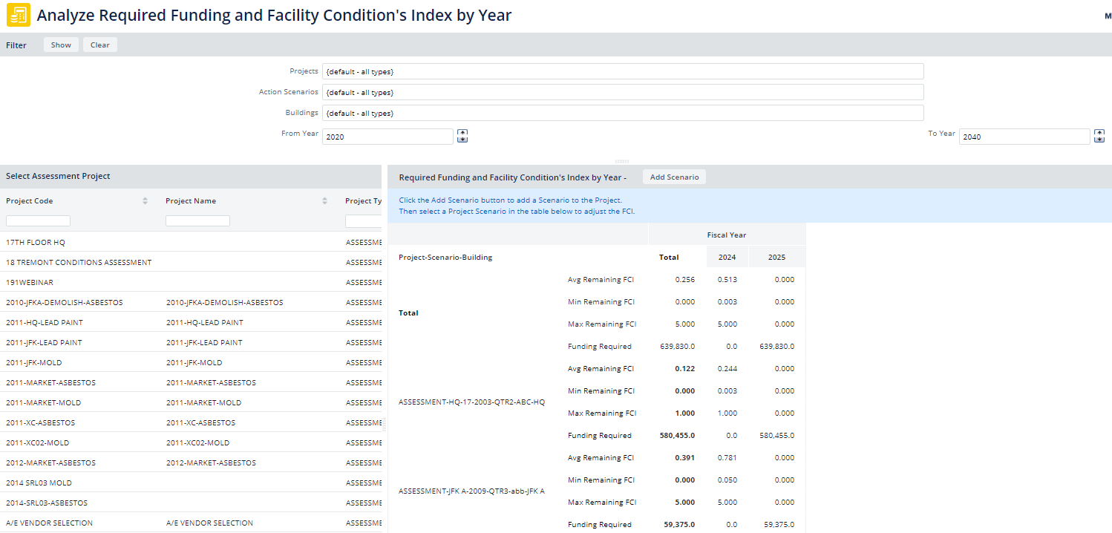Click the To Year increment up arrow

(x=1099, y=132)
